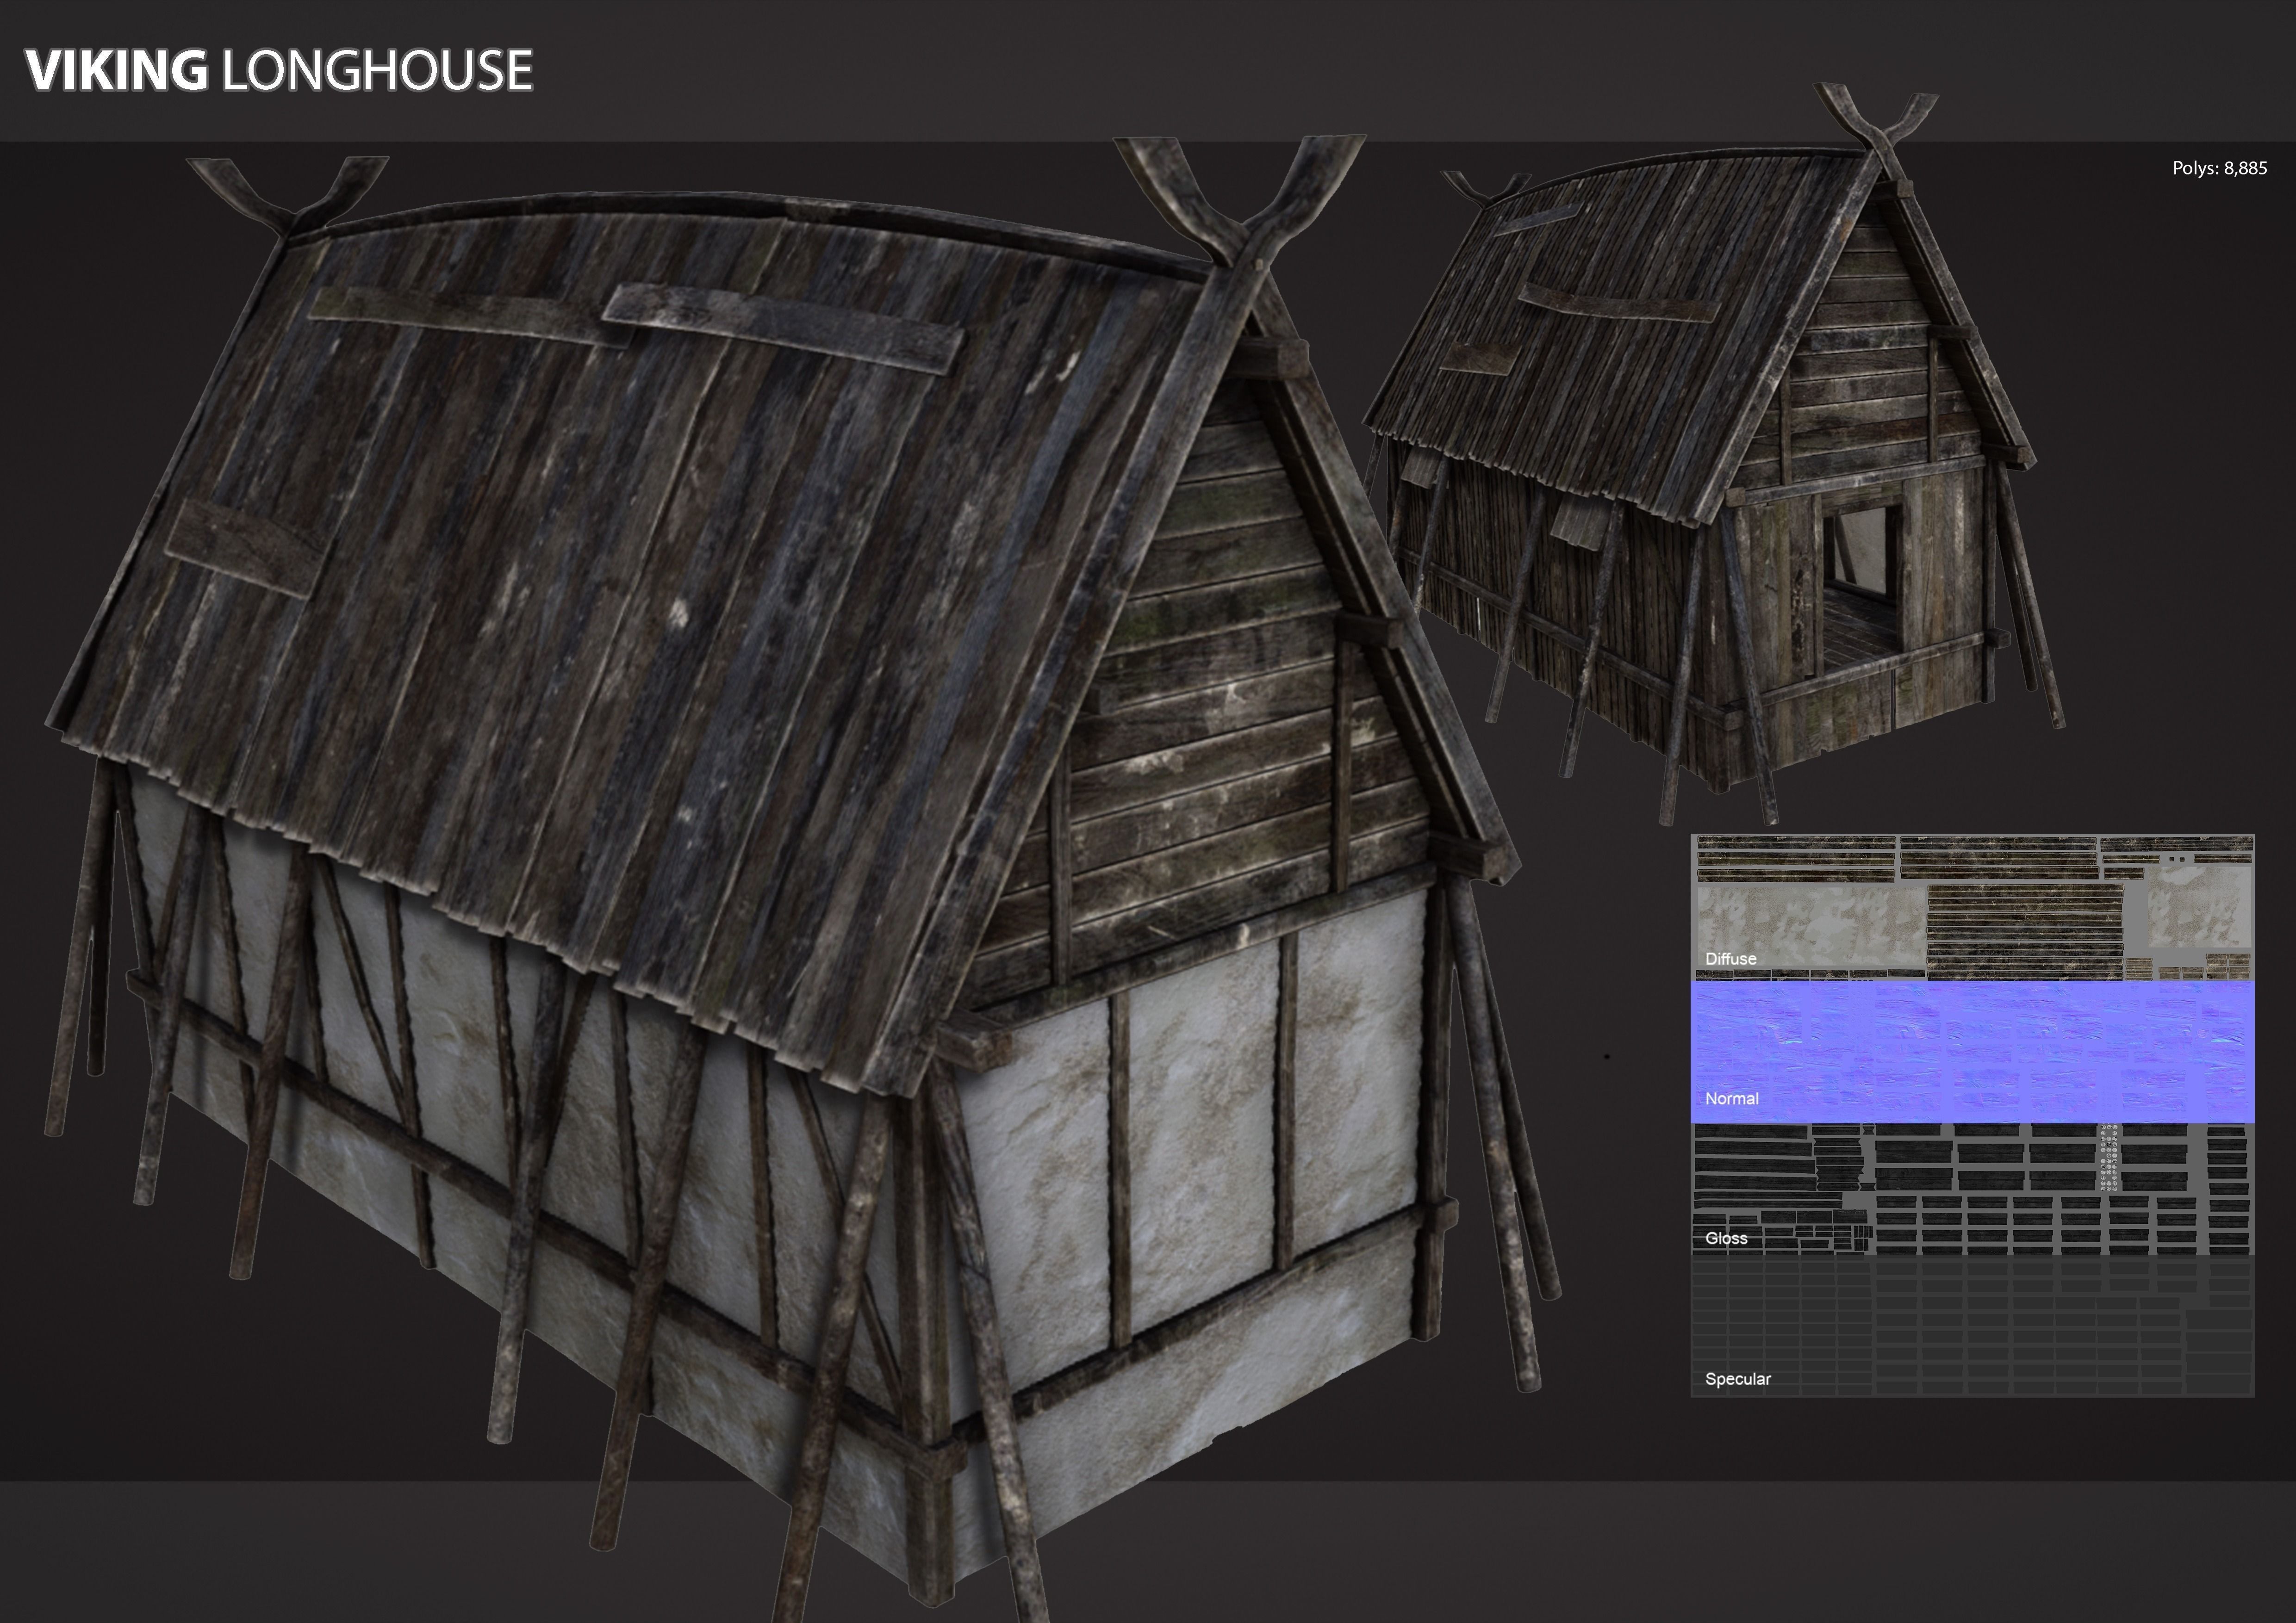Open the Normal texture map thumbnail
Screen dimensions: 2296x1623
pos(1972,1051)
